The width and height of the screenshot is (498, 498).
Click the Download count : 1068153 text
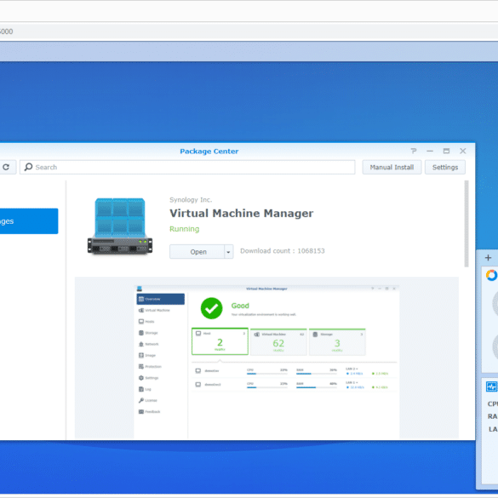coord(283,251)
